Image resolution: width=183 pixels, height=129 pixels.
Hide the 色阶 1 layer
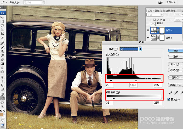[148, 30]
